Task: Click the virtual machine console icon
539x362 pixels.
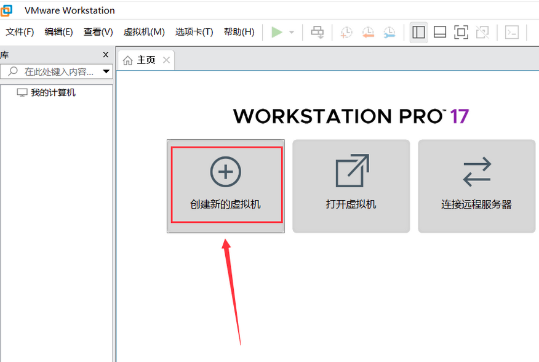Action: (x=511, y=32)
